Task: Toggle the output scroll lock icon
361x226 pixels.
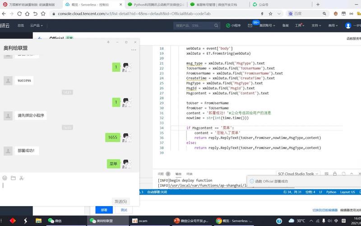Action: pyautogui.click(x=335, y=174)
